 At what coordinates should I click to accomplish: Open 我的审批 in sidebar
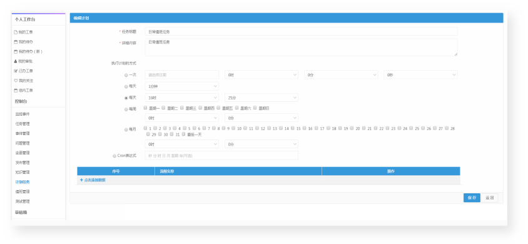tap(26, 61)
